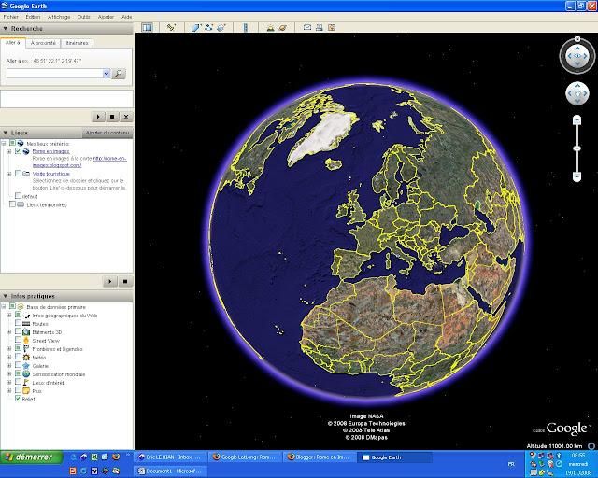Click the zoom out minus icon
The height and width of the screenshot is (478, 598).
coord(577,176)
